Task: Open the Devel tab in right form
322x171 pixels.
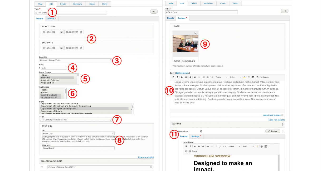Action: (x=236, y=4)
